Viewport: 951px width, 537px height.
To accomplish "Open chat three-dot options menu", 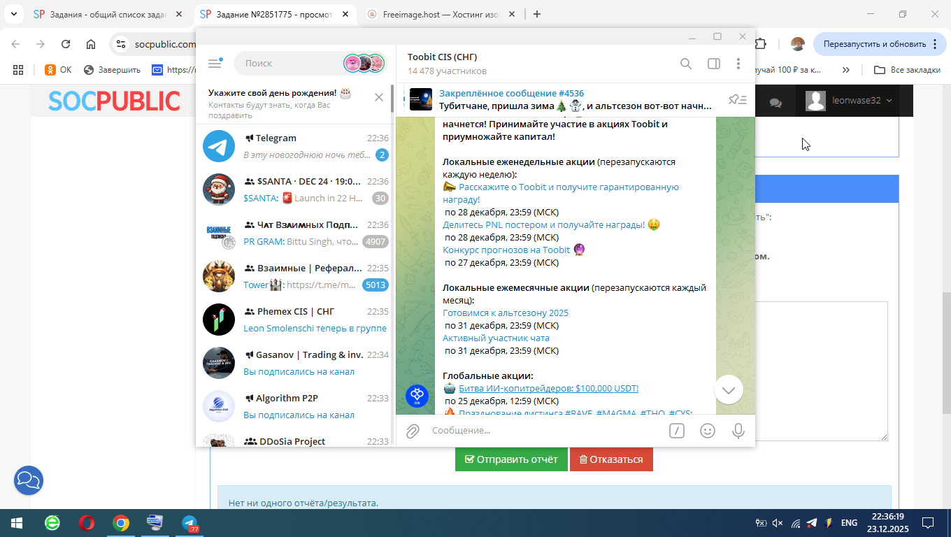I will (738, 64).
